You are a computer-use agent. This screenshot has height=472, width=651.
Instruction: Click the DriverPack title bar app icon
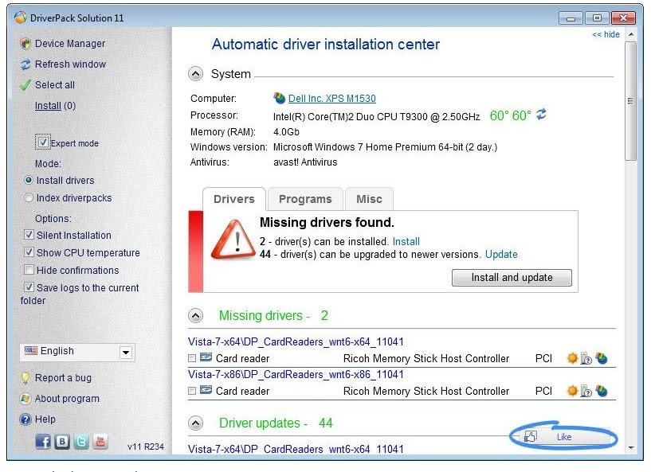21,18
